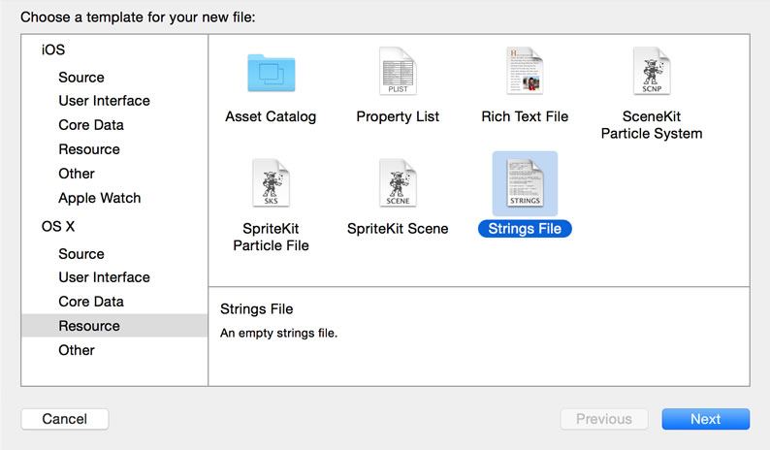Click the Previous button
The width and height of the screenshot is (770, 450).
tap(604, 419)
